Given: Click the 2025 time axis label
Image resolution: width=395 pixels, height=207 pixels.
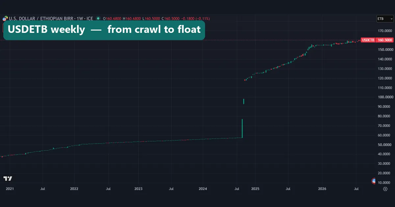Looking at the screenshot, I should [x=255, y=189].
